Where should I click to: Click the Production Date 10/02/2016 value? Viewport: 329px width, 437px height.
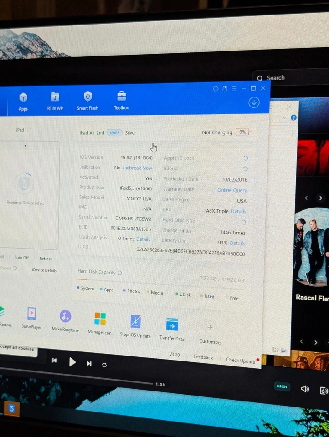coord(234,180)
